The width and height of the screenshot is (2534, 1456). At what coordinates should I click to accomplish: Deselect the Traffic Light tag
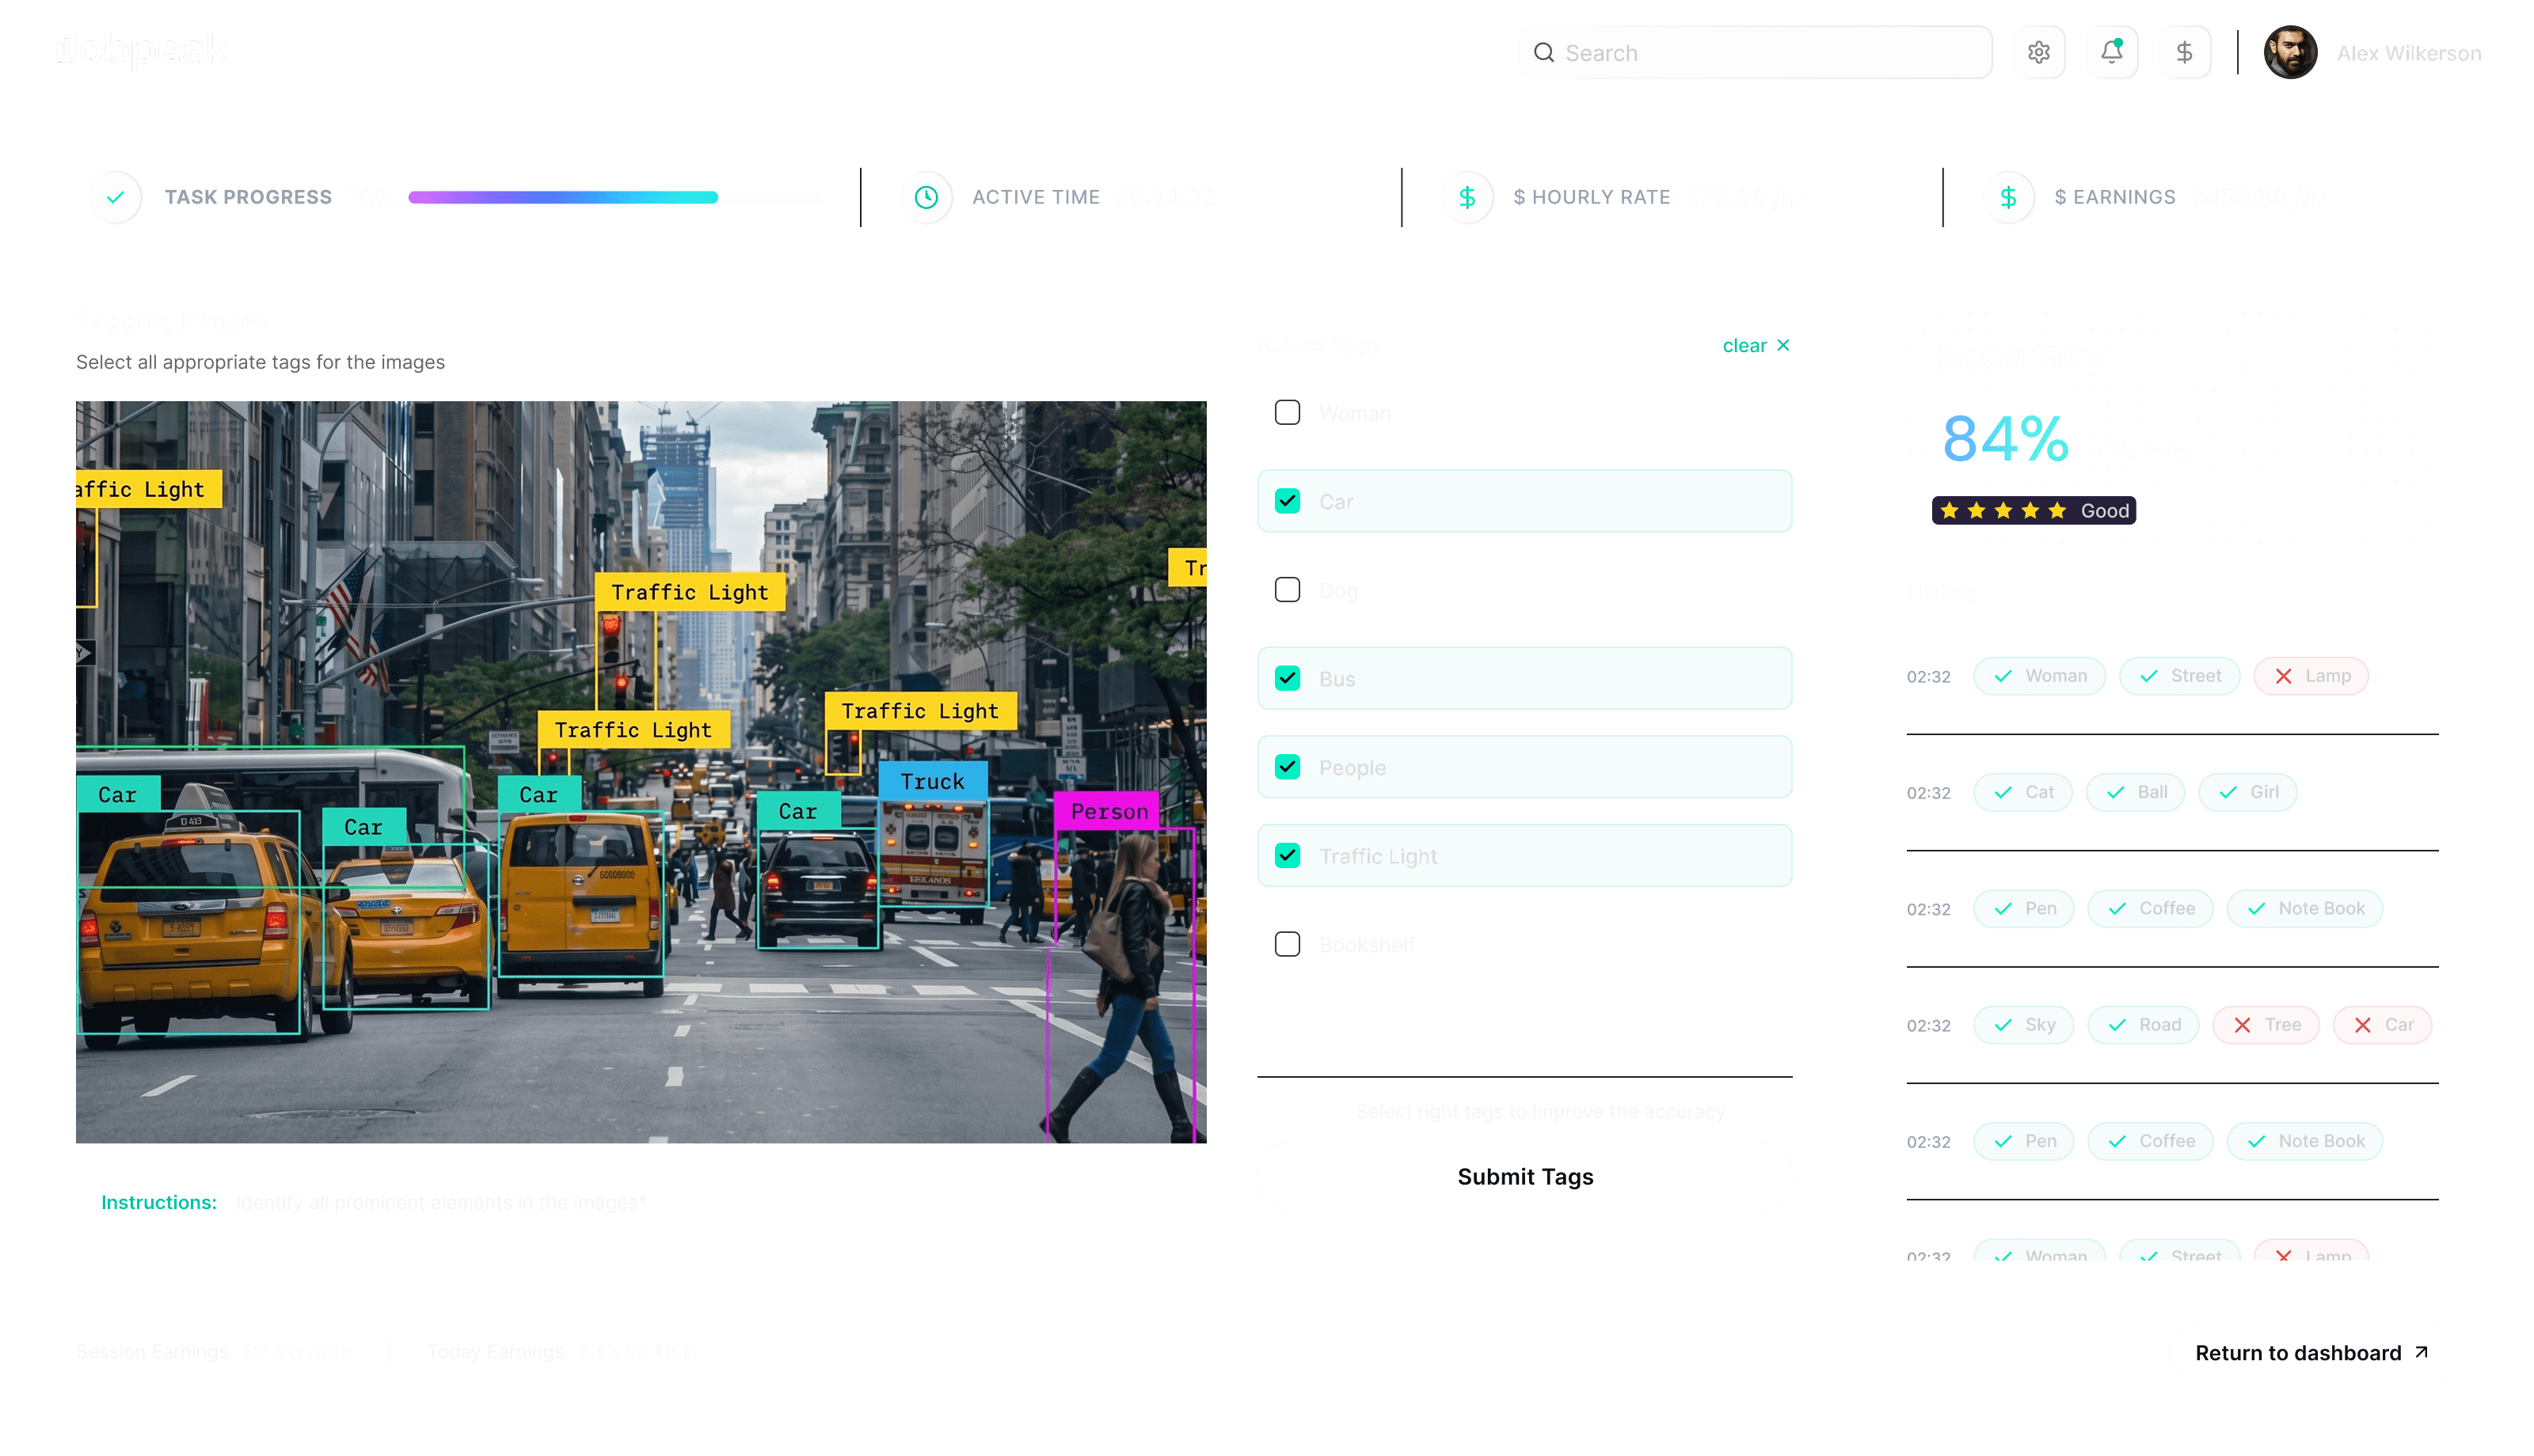(x=1288, y=855)
